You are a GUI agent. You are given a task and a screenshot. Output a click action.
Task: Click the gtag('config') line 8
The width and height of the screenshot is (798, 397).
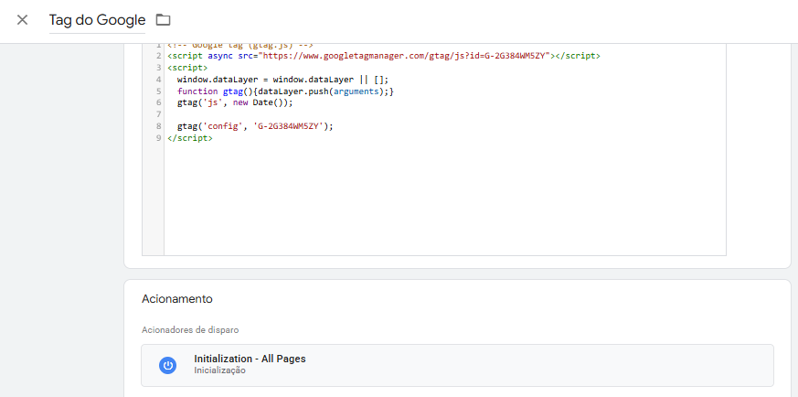tap(255, 126)
